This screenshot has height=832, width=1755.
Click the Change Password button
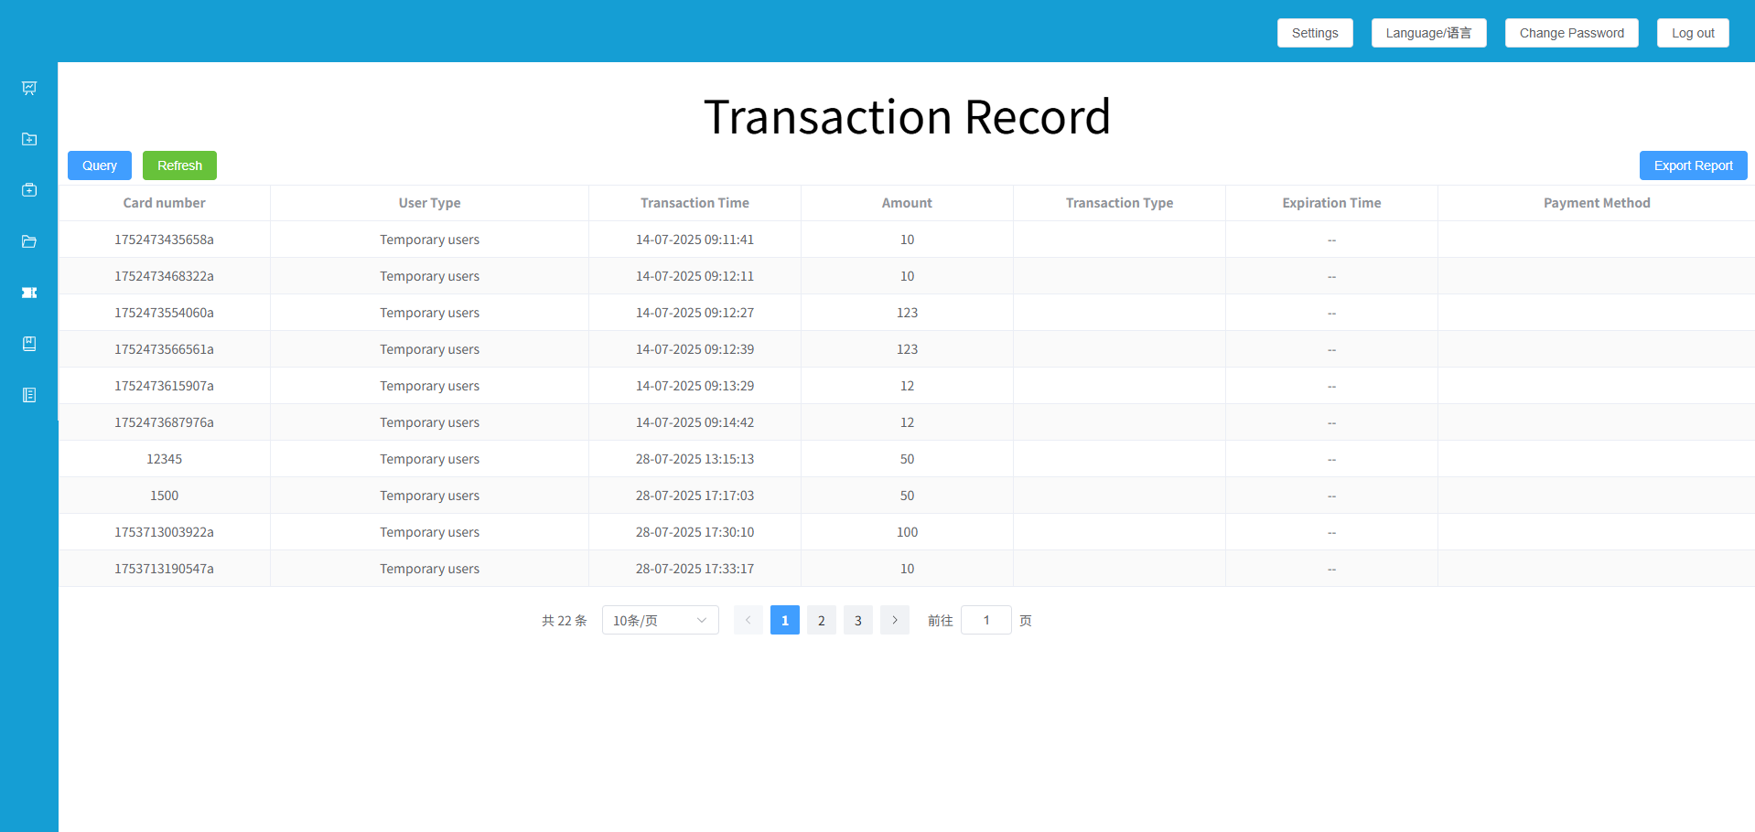coord(1570,33)
